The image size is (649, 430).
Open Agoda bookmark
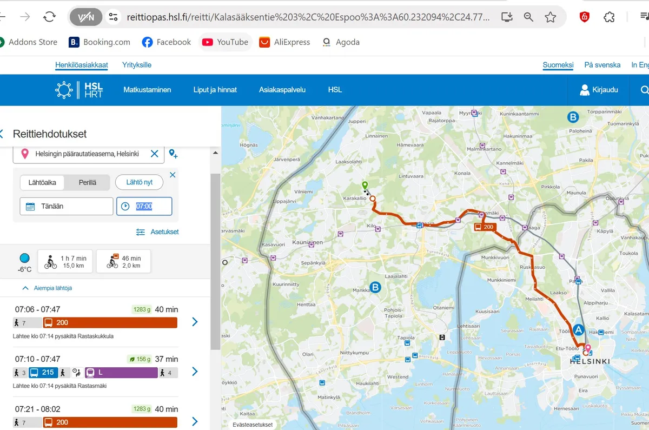point(341,42)
